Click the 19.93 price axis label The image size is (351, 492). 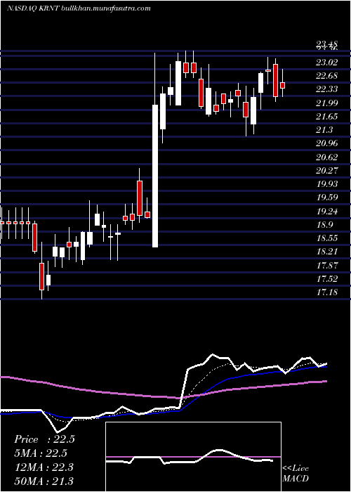[327, 184]
